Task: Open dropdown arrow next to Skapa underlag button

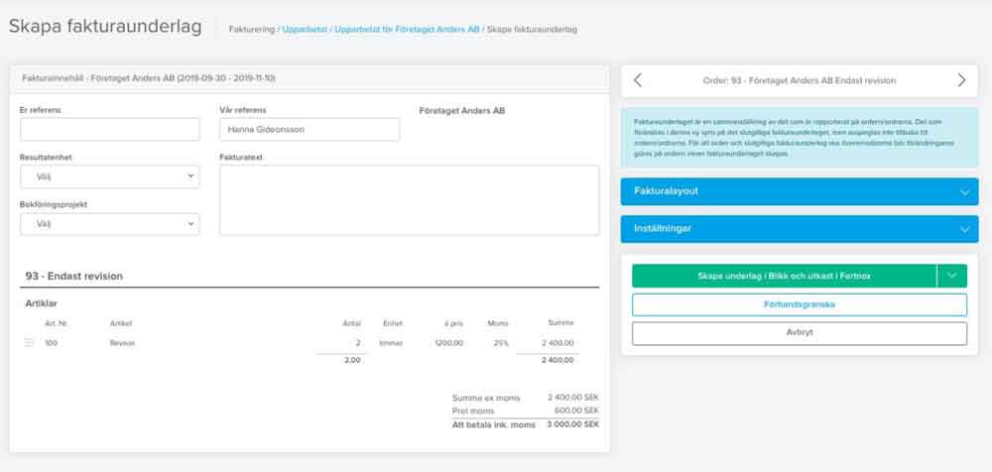Action: point(952,276)
